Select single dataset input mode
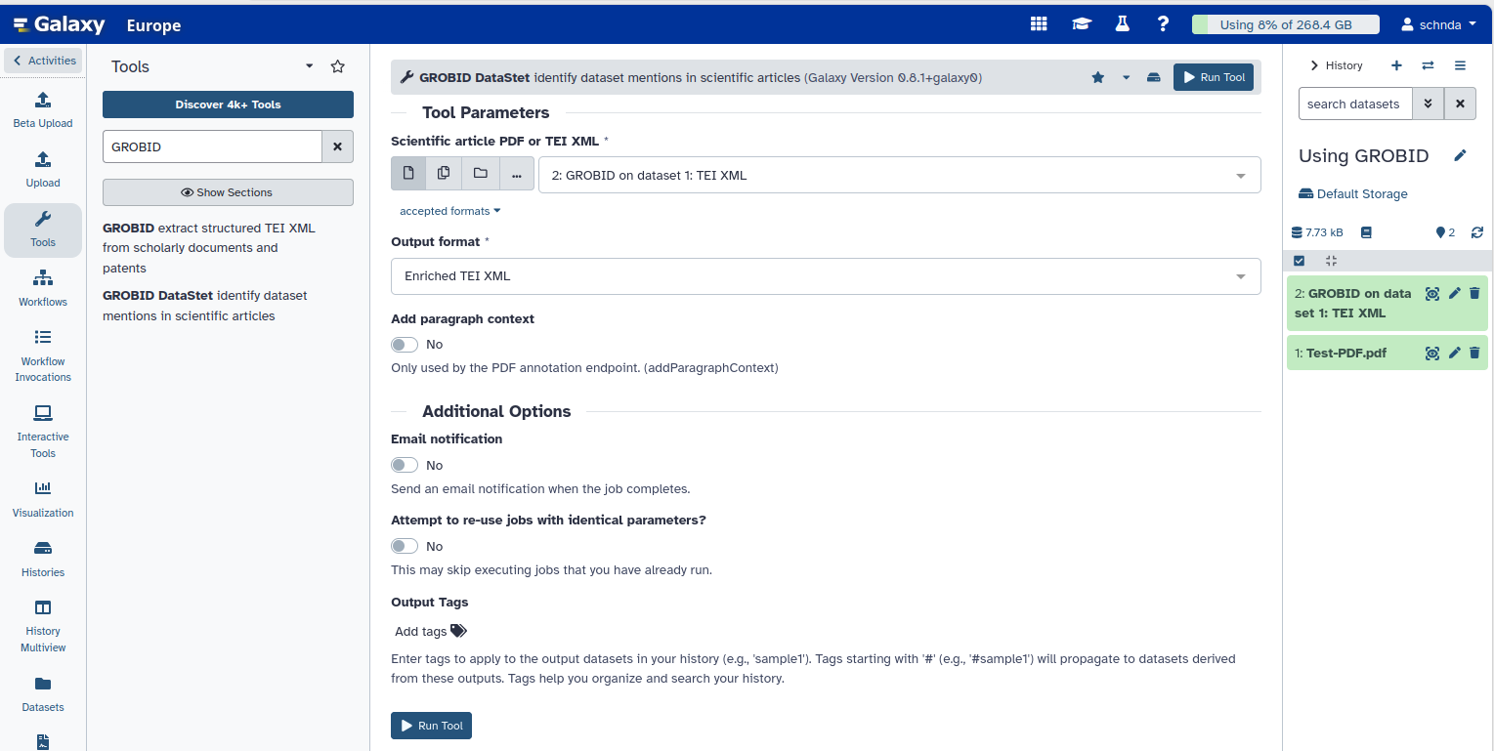Image resolution: width=1494 pixels, height=751 pixels. (408, 173)
